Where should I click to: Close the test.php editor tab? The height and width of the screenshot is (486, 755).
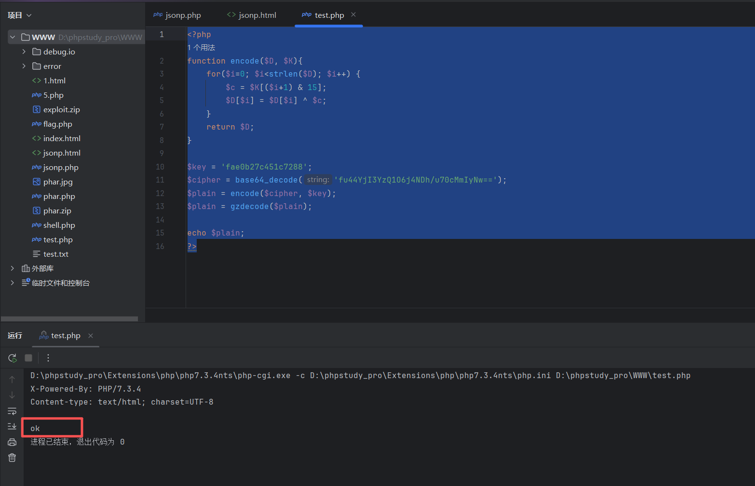coord(353,15)
